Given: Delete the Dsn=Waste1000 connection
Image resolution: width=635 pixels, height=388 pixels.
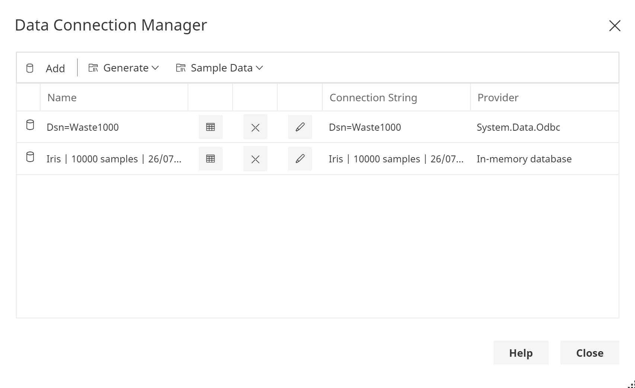Looking at the screenshot, I should (x=255, y=127).
